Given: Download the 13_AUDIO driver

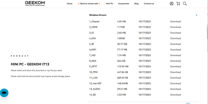Looking at the screenshot, I should click(x=175, y=89).
